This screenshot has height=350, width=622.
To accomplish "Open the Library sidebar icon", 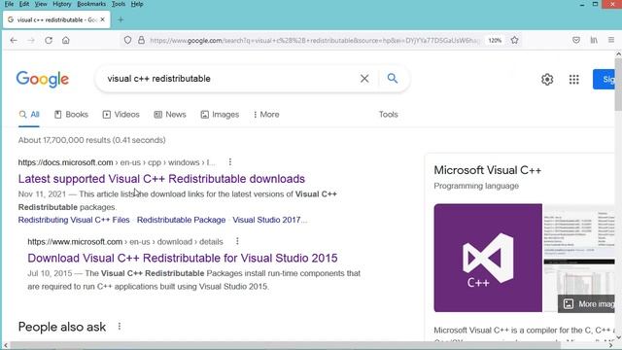I will 594,40.
